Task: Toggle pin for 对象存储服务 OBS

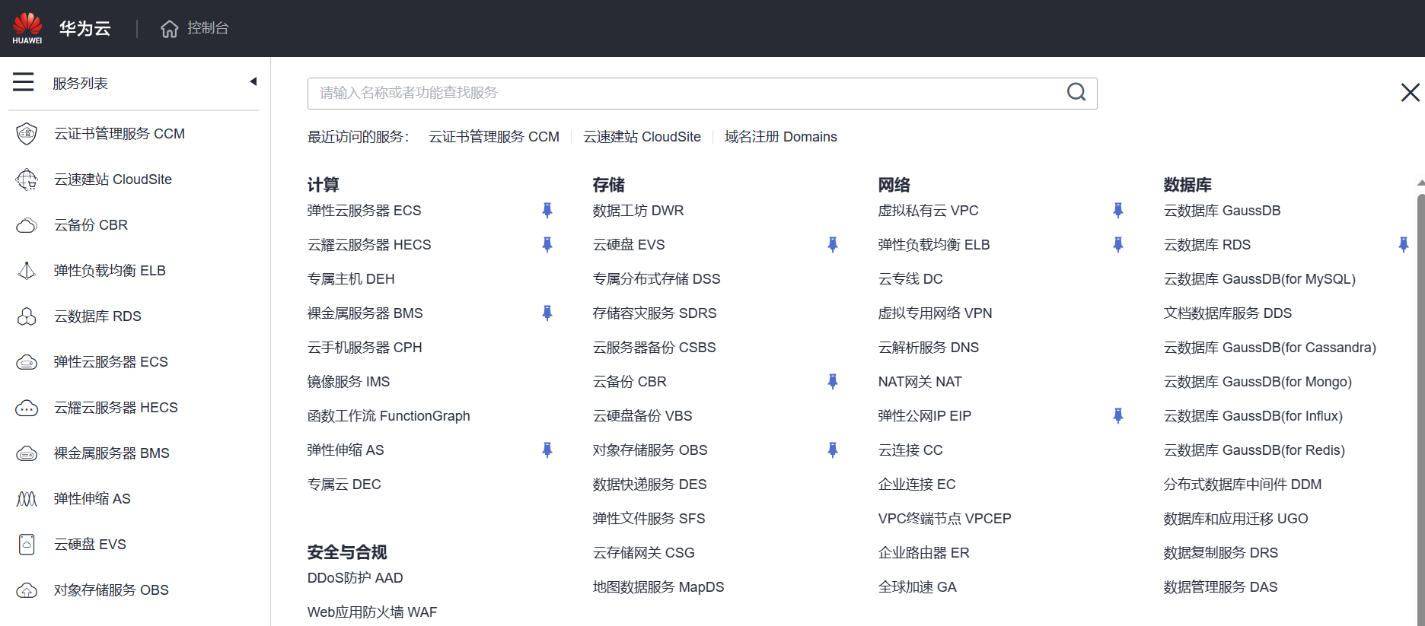Action: pyautogui.click(x=832, y=450)
